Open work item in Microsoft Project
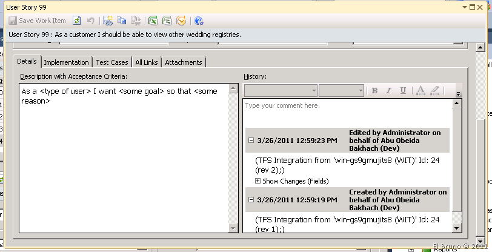Viewport: 492px width, 252px height. click(167, 21)
